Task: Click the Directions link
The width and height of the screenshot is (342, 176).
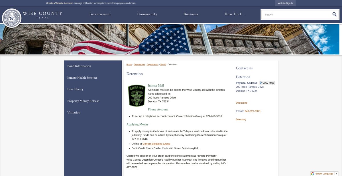Action: click(242, 103)
